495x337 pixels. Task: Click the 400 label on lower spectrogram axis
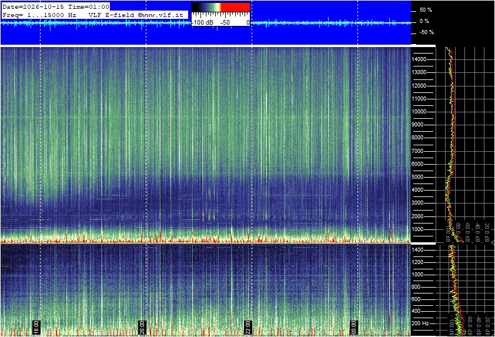416,312
